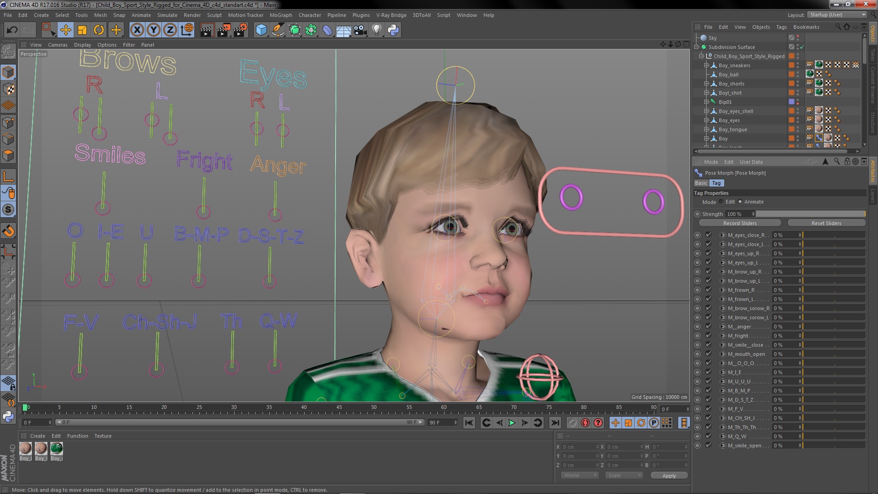Go to end of animation

pos(555,423)
